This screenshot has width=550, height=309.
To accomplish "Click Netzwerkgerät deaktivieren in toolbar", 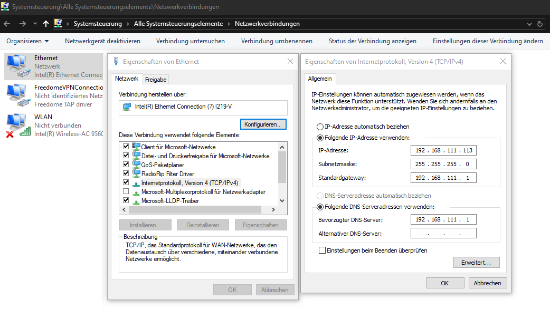I will (102, 41).
